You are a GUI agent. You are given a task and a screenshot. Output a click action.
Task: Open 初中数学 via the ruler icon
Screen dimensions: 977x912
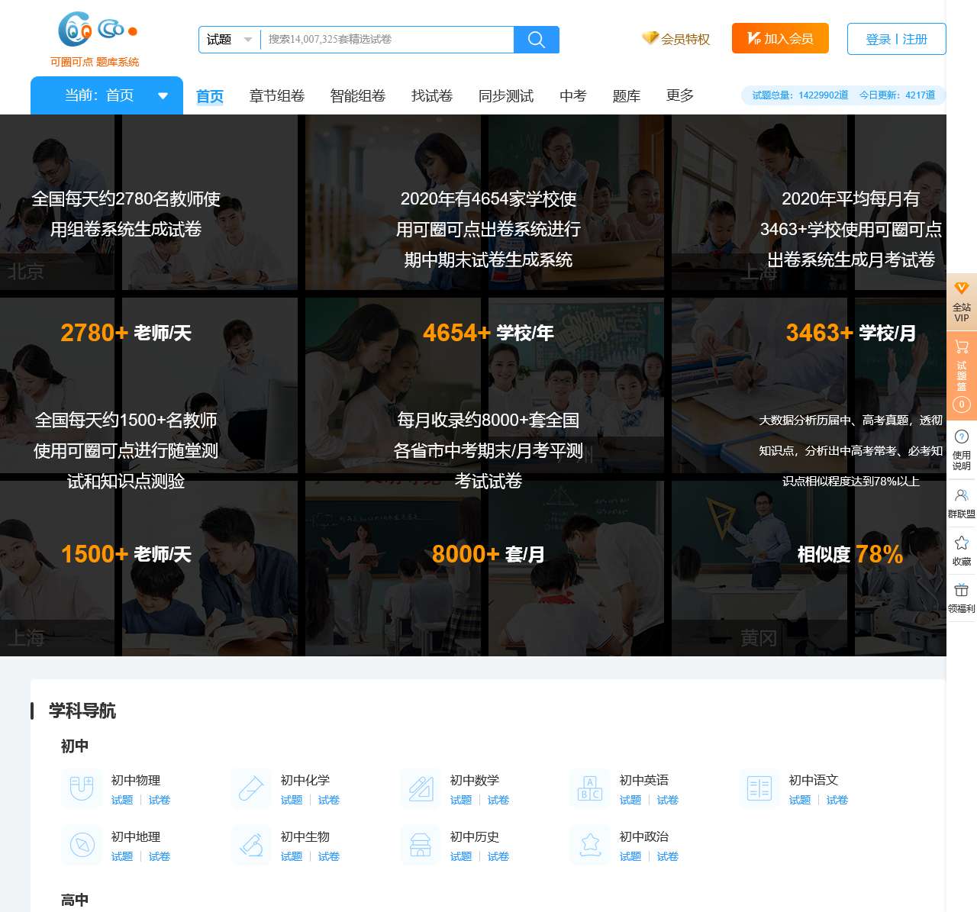click(420, 788)
